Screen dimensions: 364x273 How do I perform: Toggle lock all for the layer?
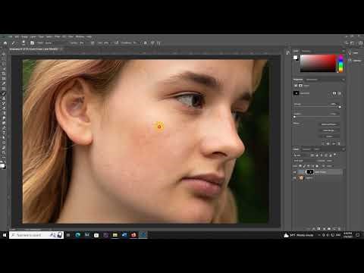click(x=317, y=166)
